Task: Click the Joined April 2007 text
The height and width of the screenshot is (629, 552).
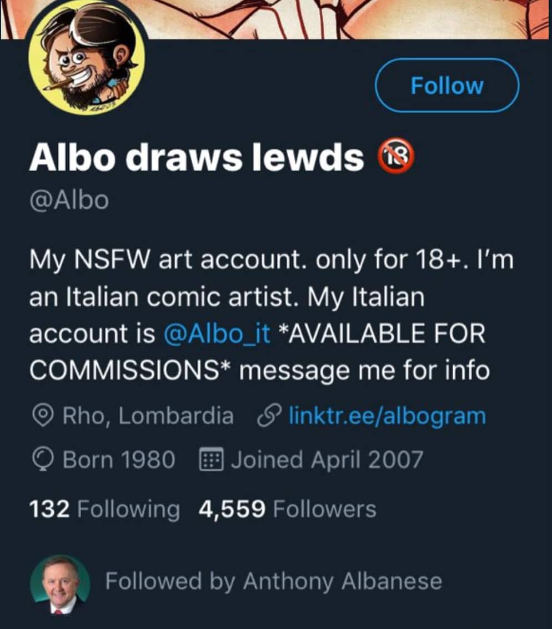Action: click(327, 460)
